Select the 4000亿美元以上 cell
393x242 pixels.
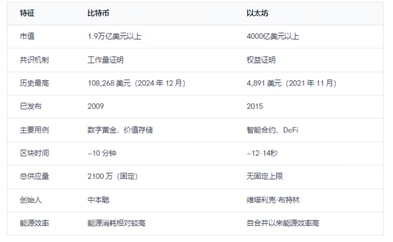[273, 36]
